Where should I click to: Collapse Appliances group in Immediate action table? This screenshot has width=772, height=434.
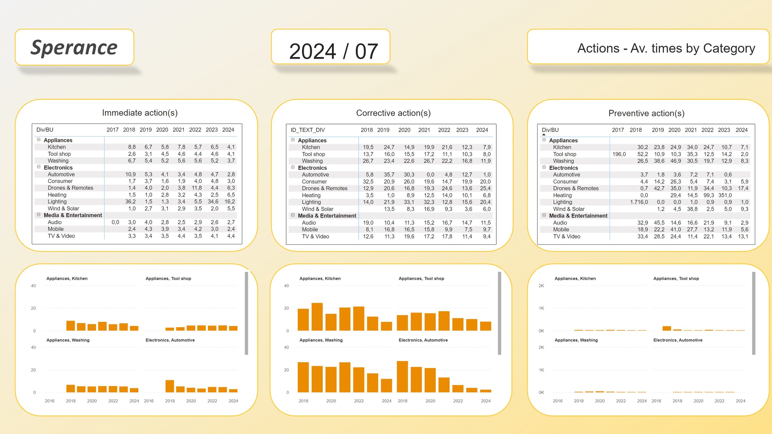coord(39,139)
